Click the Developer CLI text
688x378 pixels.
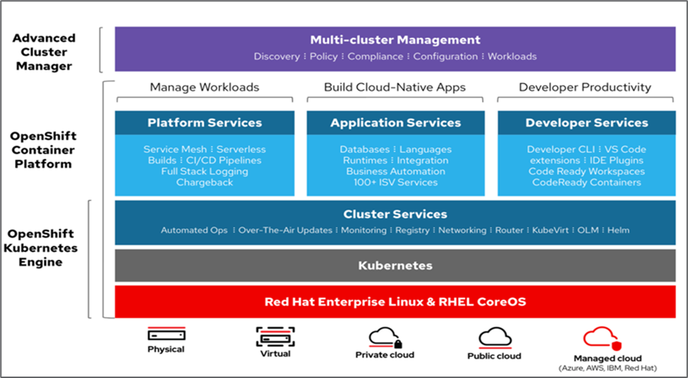click(x=561, y=150)
